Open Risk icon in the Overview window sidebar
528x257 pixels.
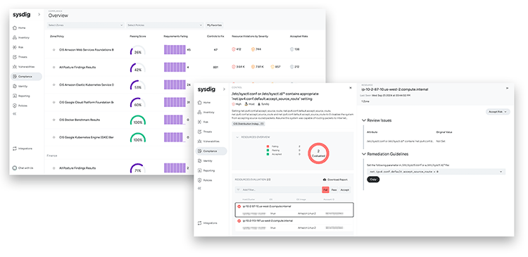coord(15,47)
